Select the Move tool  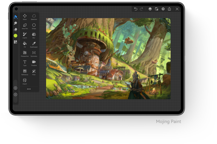pos(25,17)
